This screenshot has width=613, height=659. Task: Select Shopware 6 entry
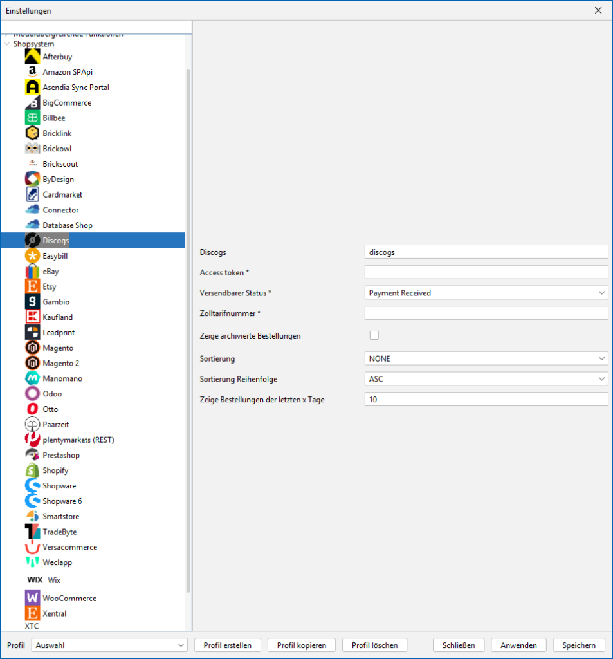click(x=62, y=501)
